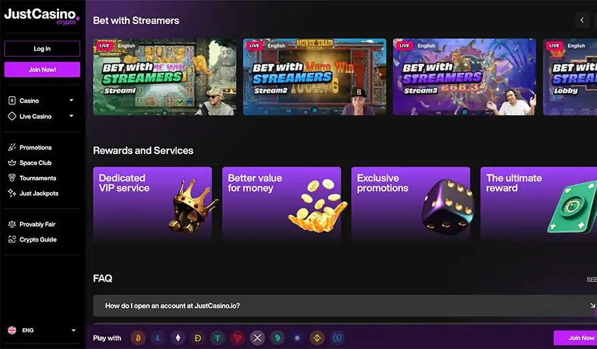Open the Dedicated VIP service card

tap(152, 204)
